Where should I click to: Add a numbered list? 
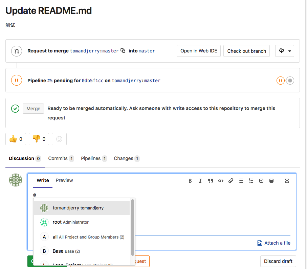click(x=251, y=181)
